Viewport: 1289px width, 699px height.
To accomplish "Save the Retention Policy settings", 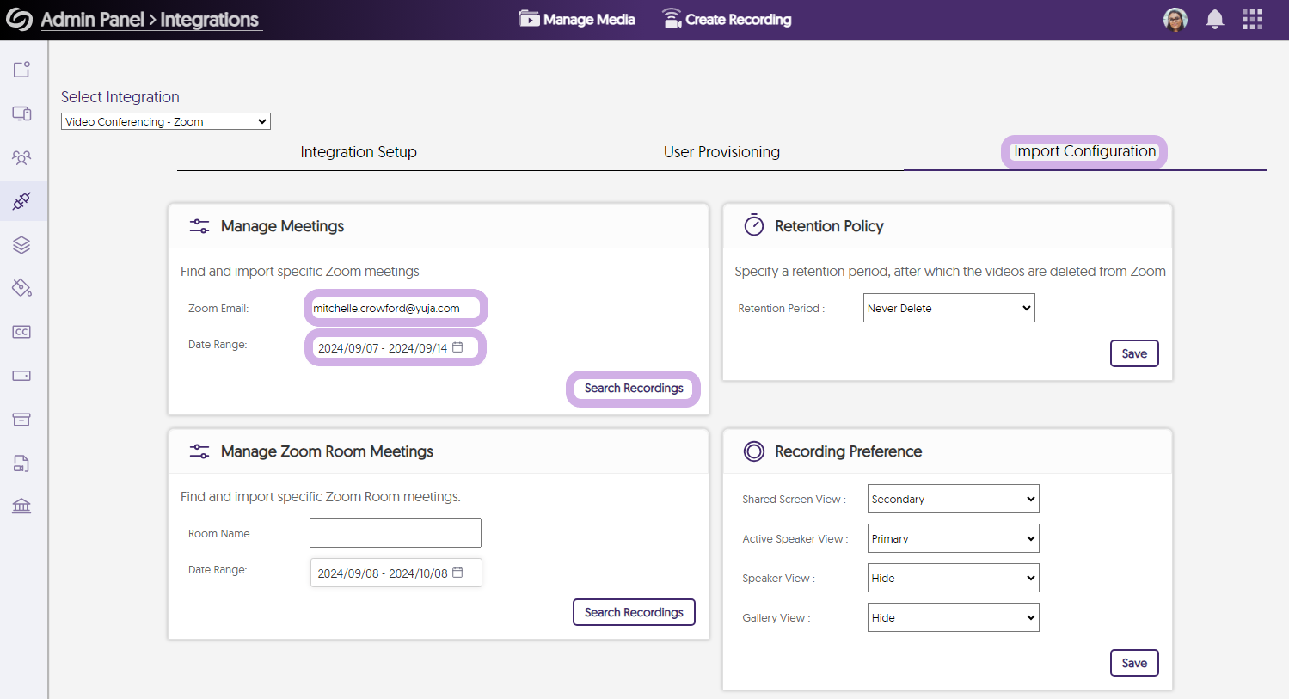I will click(x=1134, y=353).
